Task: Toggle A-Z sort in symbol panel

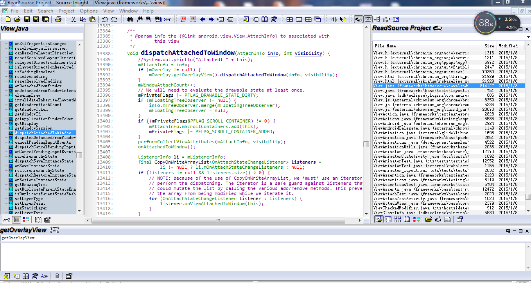Action: [x=7, y=220]
